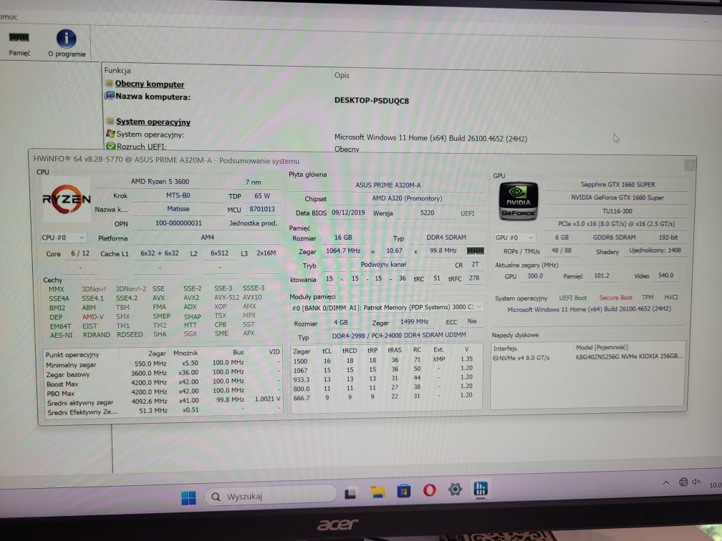This screenshot has width=722, height=541.
Task: Click the Podwójny kanał mode value
Action: (x=383, y=265)
